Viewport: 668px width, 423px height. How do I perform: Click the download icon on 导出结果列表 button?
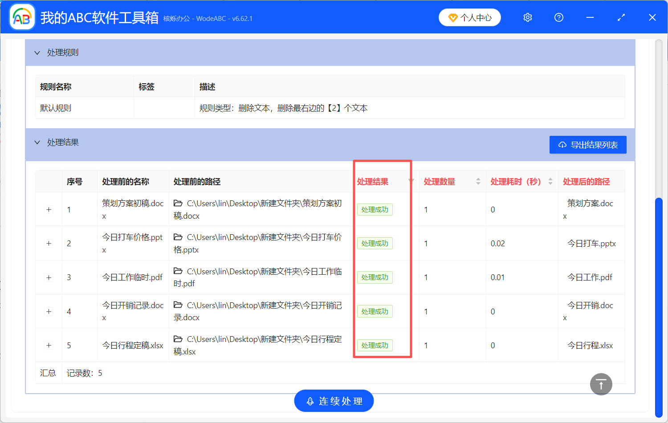(562, 144)
